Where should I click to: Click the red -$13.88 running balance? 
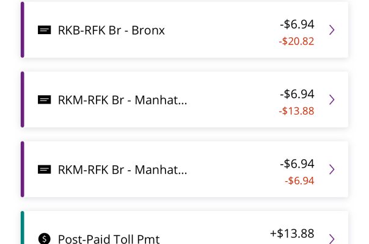click(x=296, y=111)
